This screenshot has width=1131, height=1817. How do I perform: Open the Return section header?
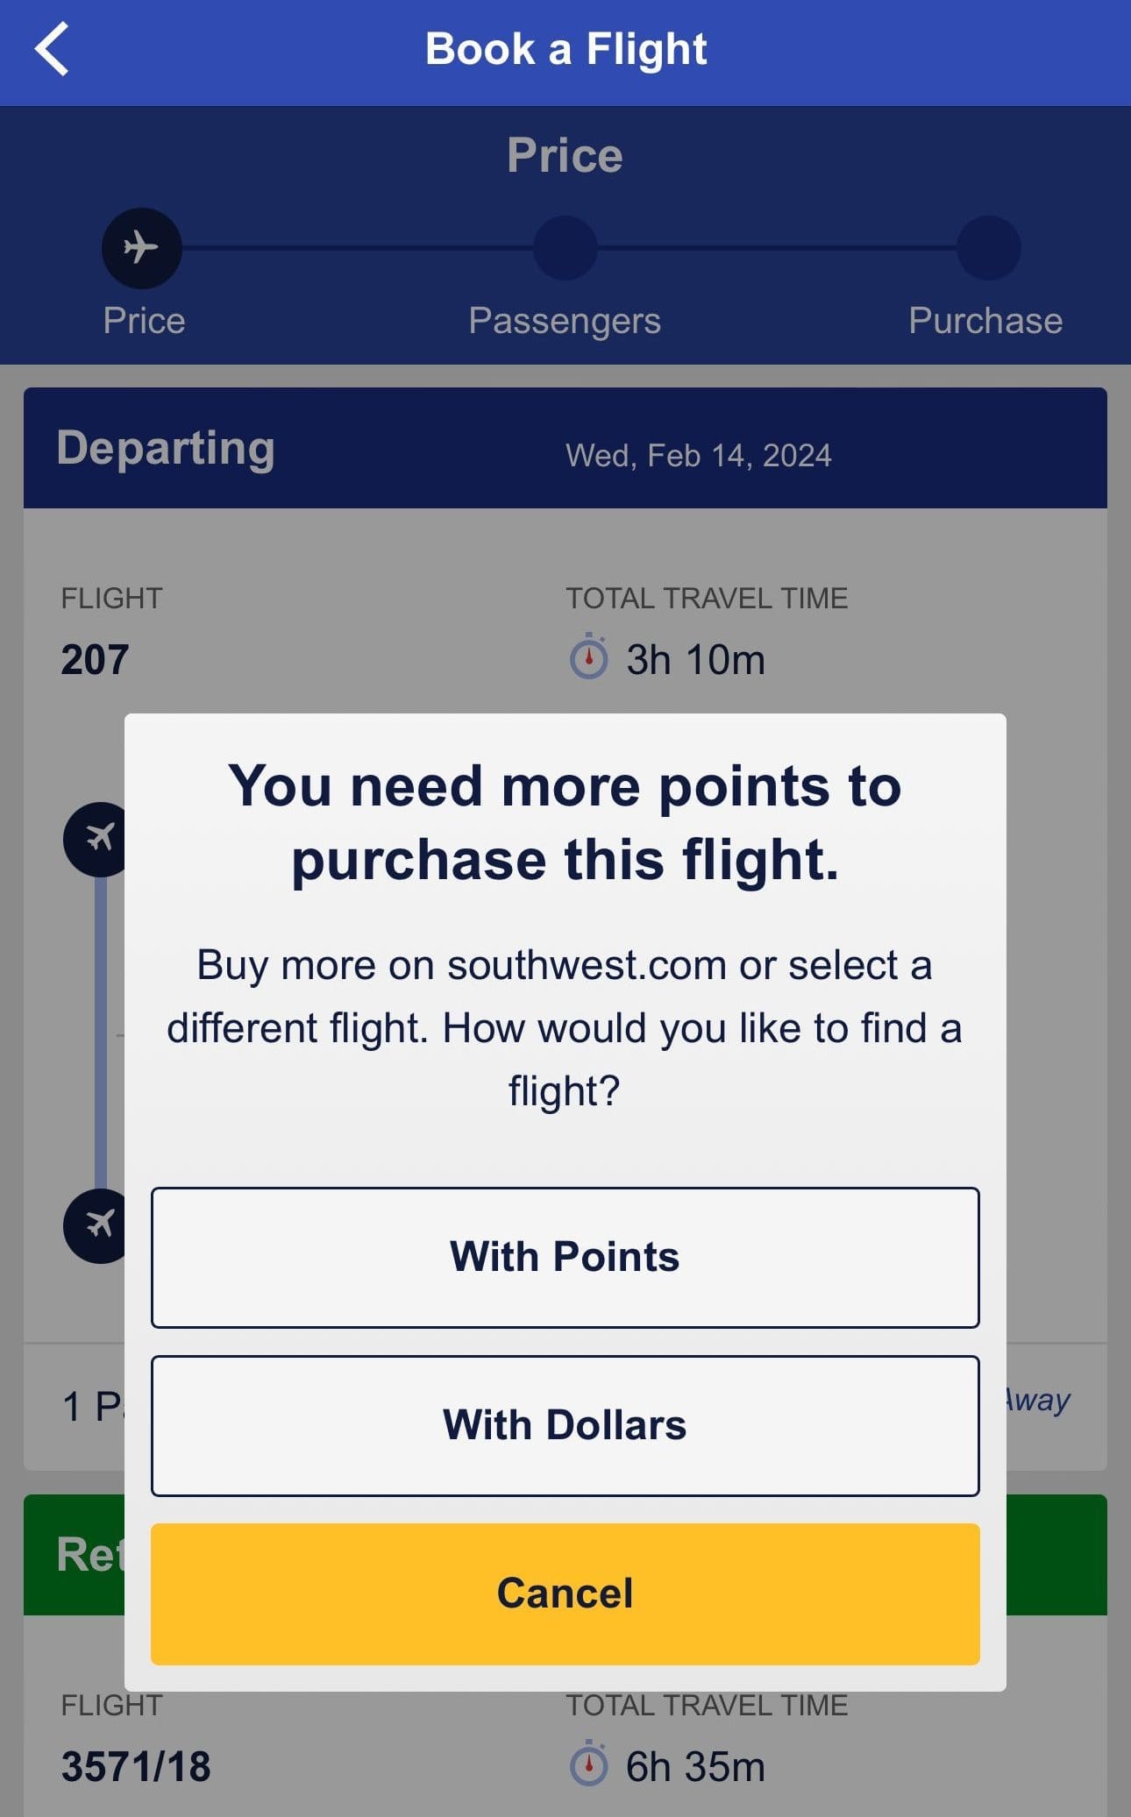point(88,1556)
